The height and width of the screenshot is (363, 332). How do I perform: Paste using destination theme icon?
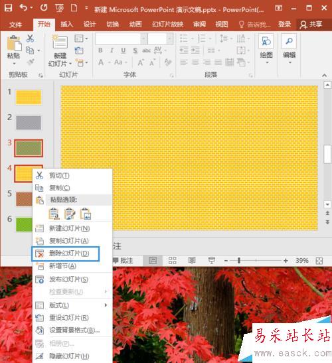coord(54,214)
